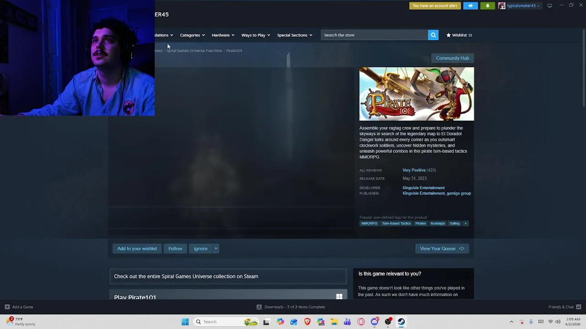
Task: Open the Wishlist 19 page
Action: coord(459,35)
